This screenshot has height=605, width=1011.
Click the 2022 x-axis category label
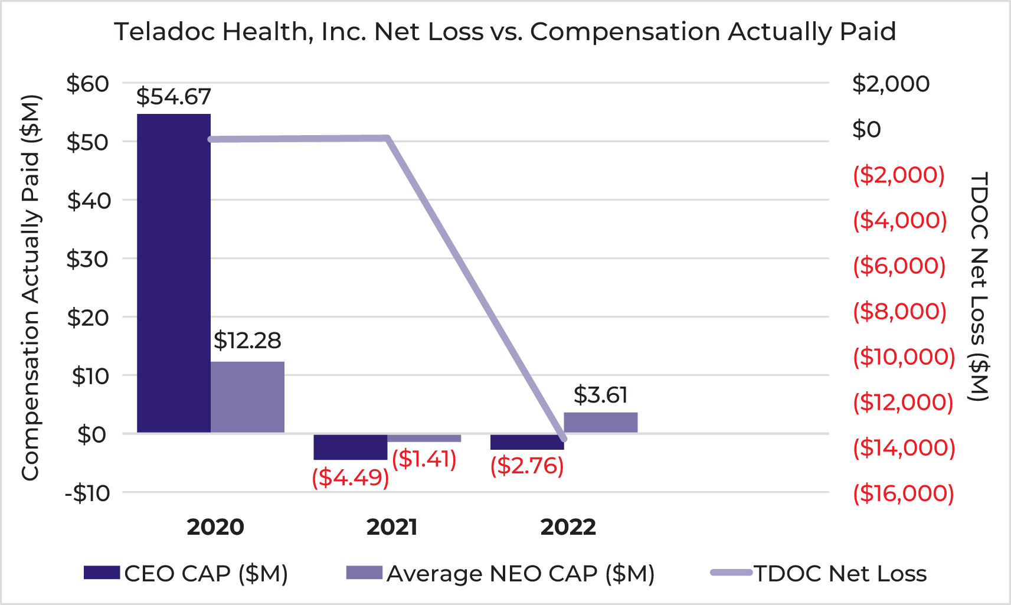click(x=568, y=527)
